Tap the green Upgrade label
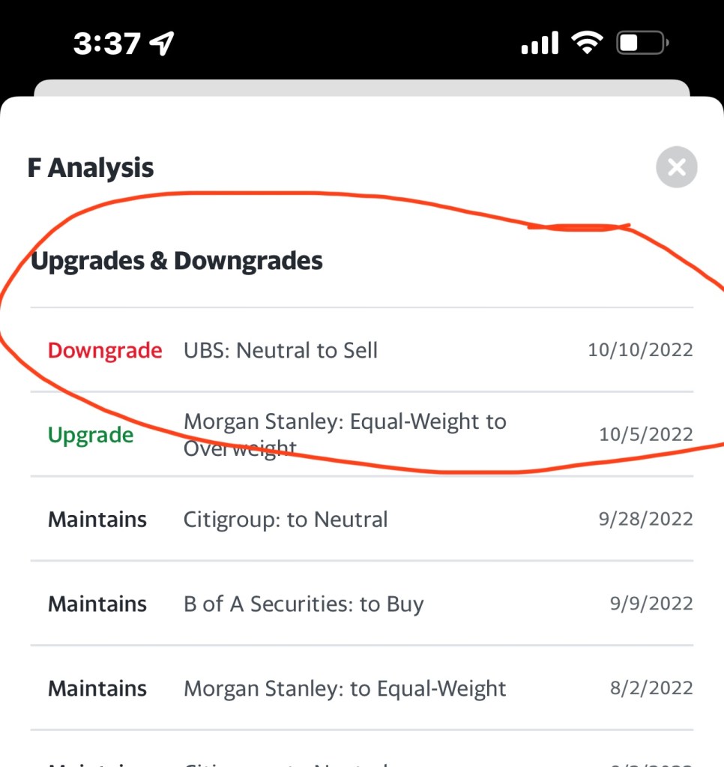724x767 pixels. click(x=91, y=435)
